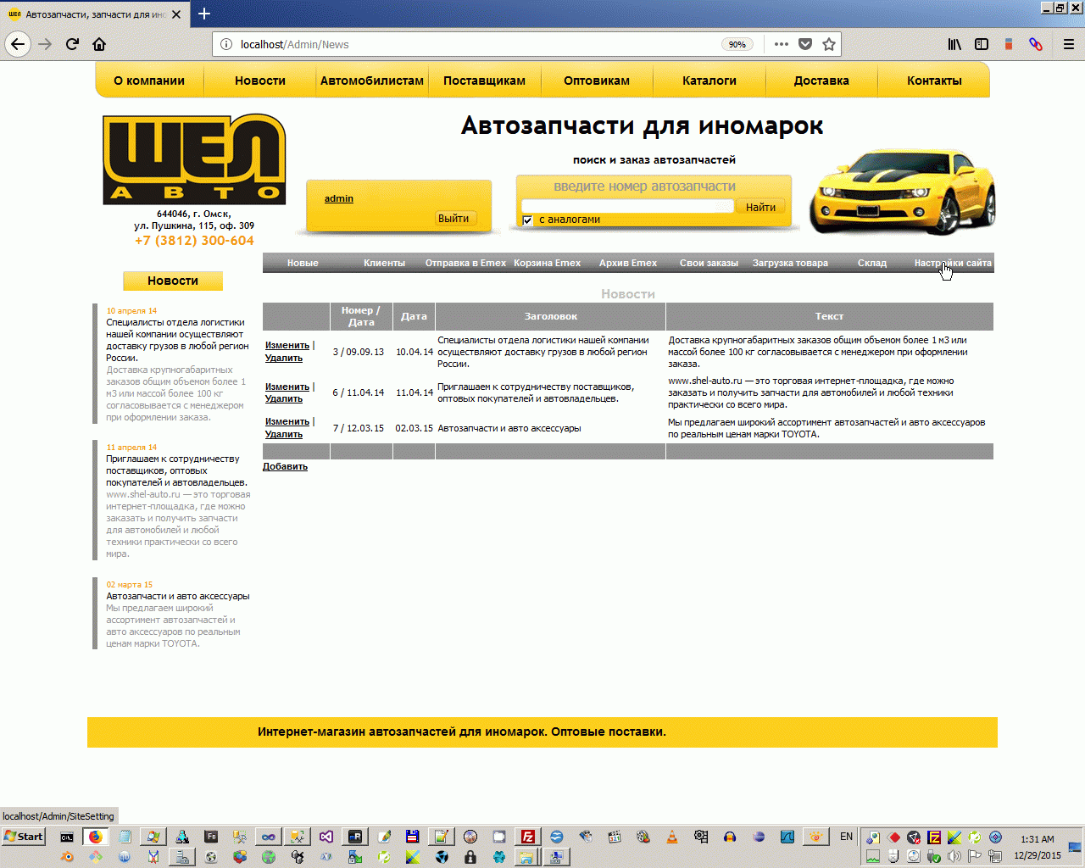This screenshot has height=868, width=1085.
Task: Click the '02 марта 15' news date
Action: coord(130,585)
